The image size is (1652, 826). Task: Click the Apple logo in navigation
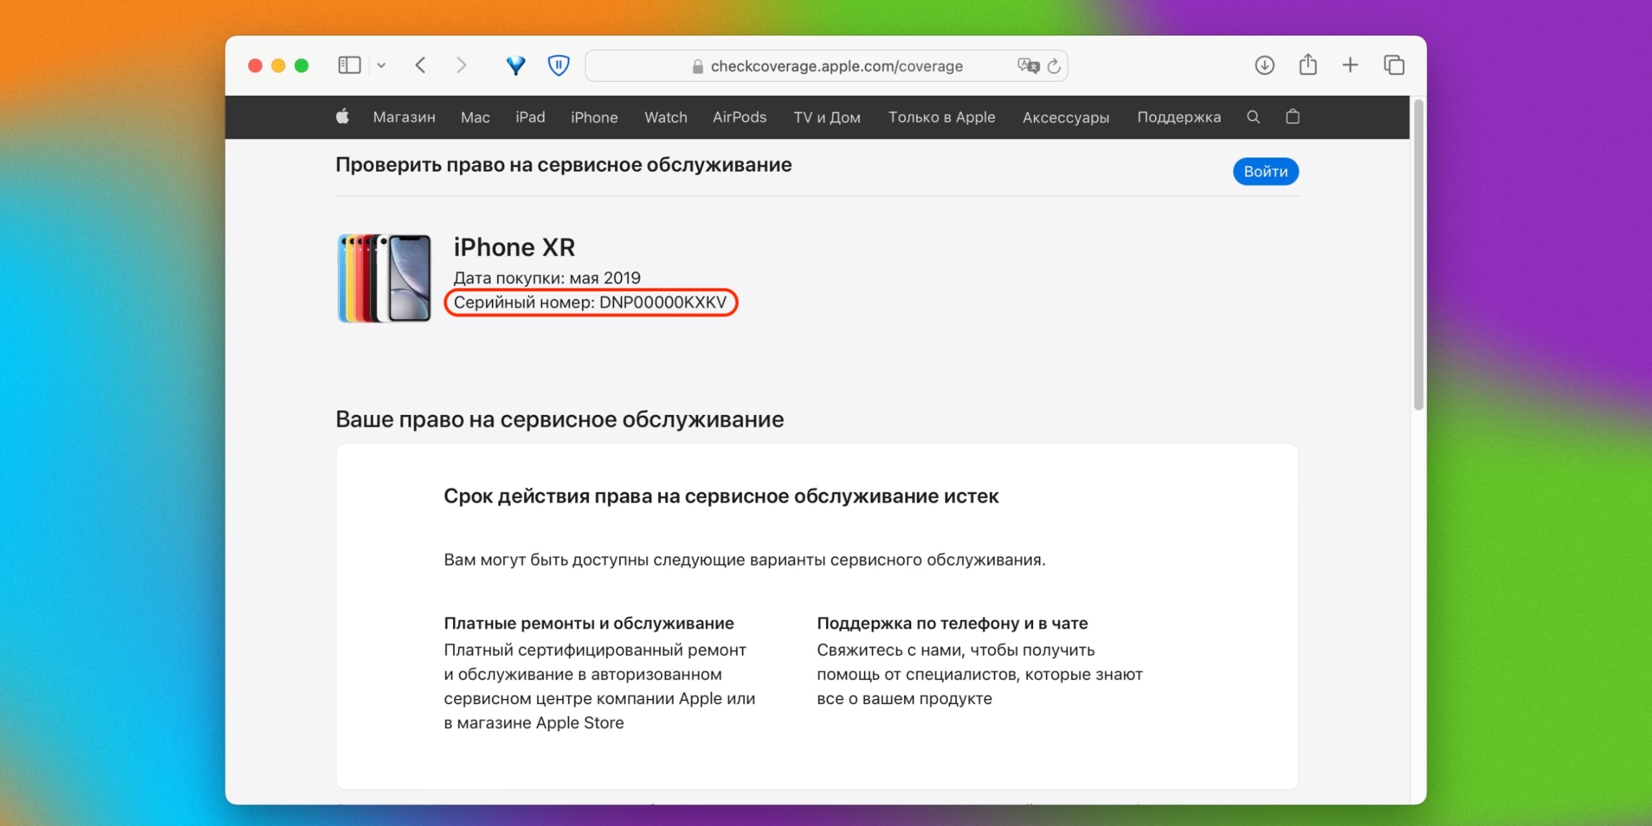tap(343, 117)
